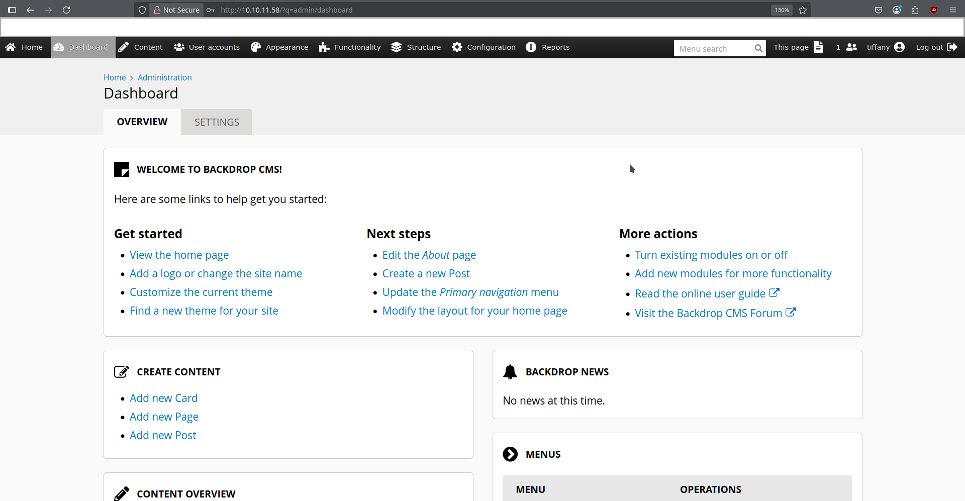Screen dimensions: 965x501
Task: Click the uBlock Origin extension icon
Action: (x=934, y=10)
